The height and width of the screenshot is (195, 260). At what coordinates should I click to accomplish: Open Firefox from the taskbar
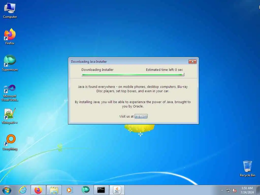tap(38, 190)
